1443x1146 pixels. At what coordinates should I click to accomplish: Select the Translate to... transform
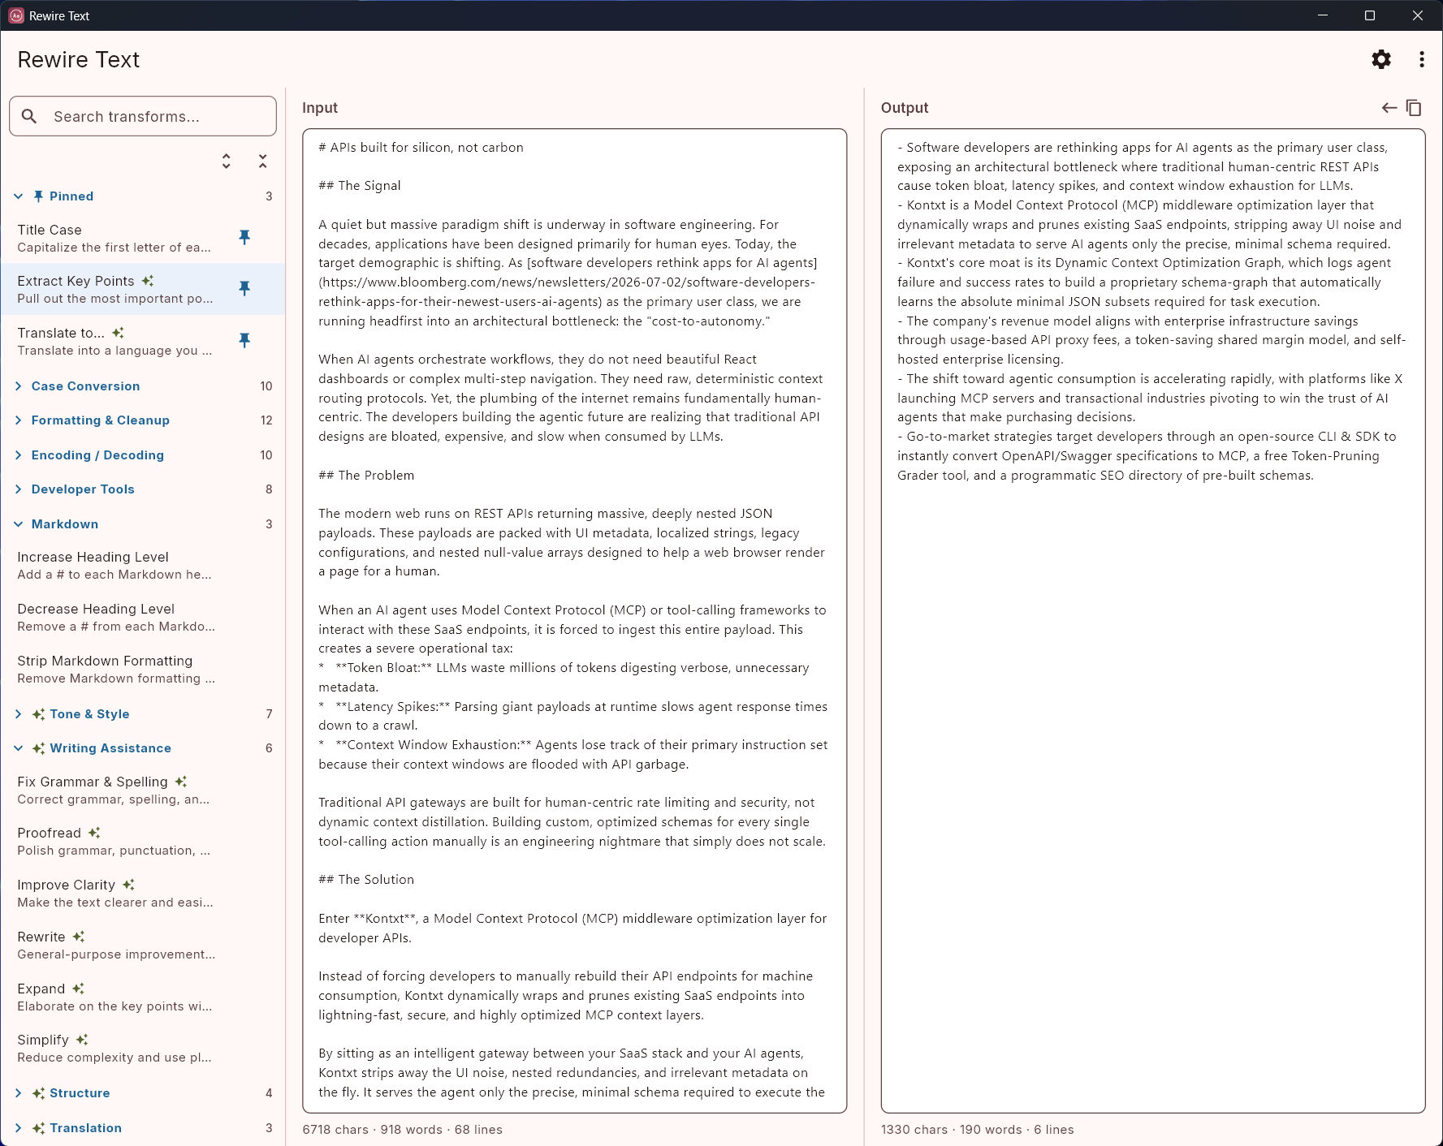pyautogui.click(x=143, y=341)
